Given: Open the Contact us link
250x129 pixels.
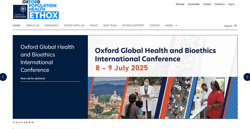Looking at the screenshot, I should (219, 4).
